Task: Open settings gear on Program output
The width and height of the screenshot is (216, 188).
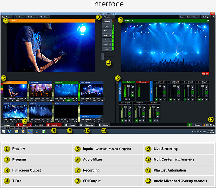Action: point(208,21)
